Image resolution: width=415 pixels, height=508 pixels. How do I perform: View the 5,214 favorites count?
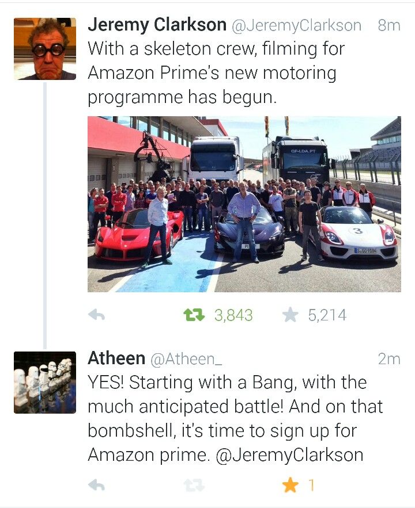[x=327, y=315]
